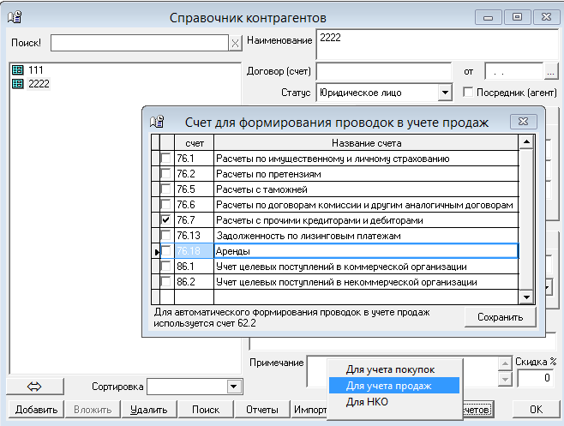Click the double-arrow resize panel button
Screen dimensions: 564x426
pos(34,387)
